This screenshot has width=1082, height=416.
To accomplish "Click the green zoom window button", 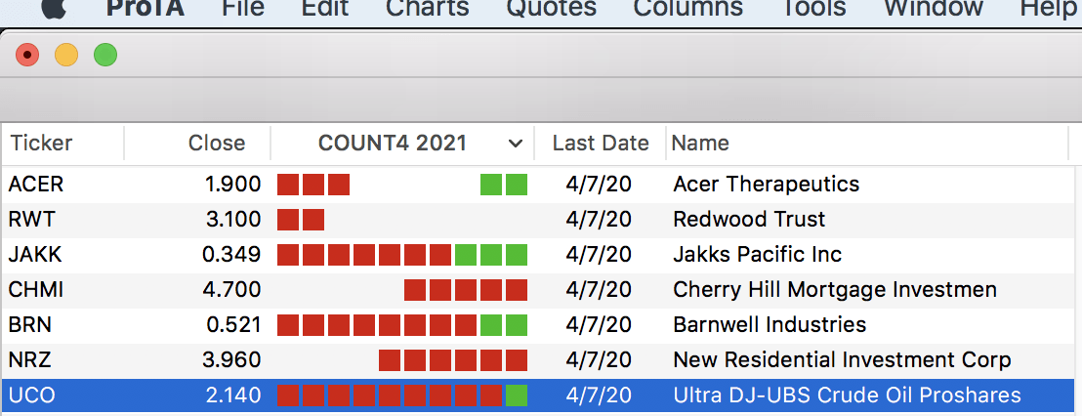I will (x=104, y=55).
